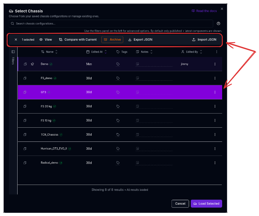
Task: Click the tag icon in the FS 20 kg row
Action: pos(118,106)
